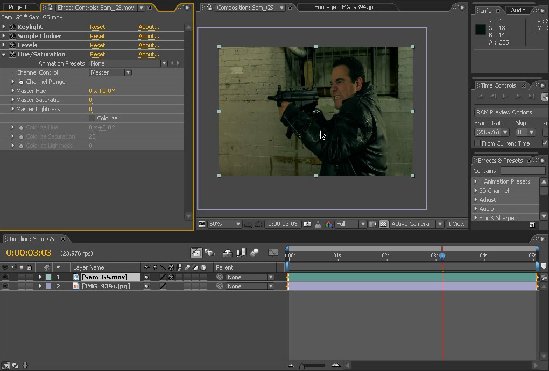Open the Channel Control Master dropdown
Viewport: 549px width, 371px height.
[x=110, y=72]
